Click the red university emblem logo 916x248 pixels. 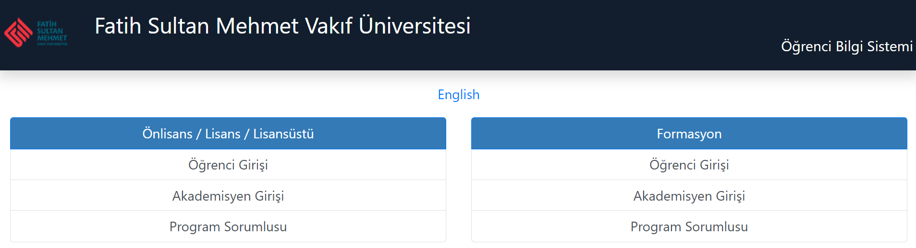tap(18, 33)
